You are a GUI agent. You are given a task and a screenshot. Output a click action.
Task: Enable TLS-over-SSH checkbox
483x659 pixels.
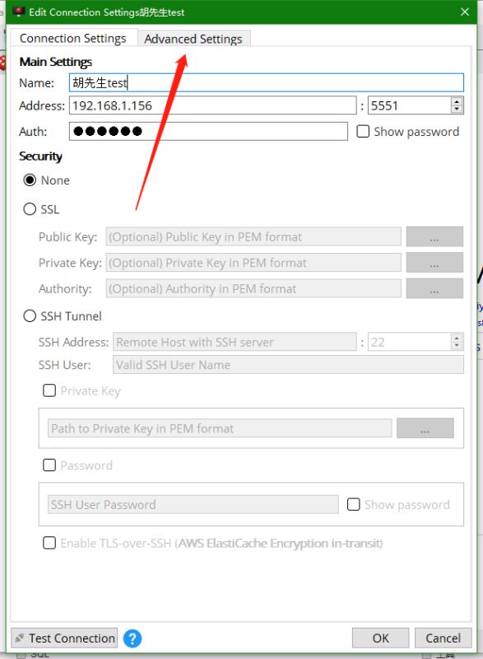click(49, 543)
